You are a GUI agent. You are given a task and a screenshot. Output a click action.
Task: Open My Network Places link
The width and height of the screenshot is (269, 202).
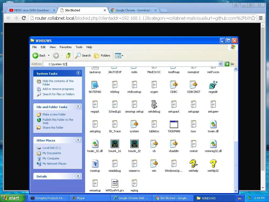pyautogui.click(x=54, y=164)
